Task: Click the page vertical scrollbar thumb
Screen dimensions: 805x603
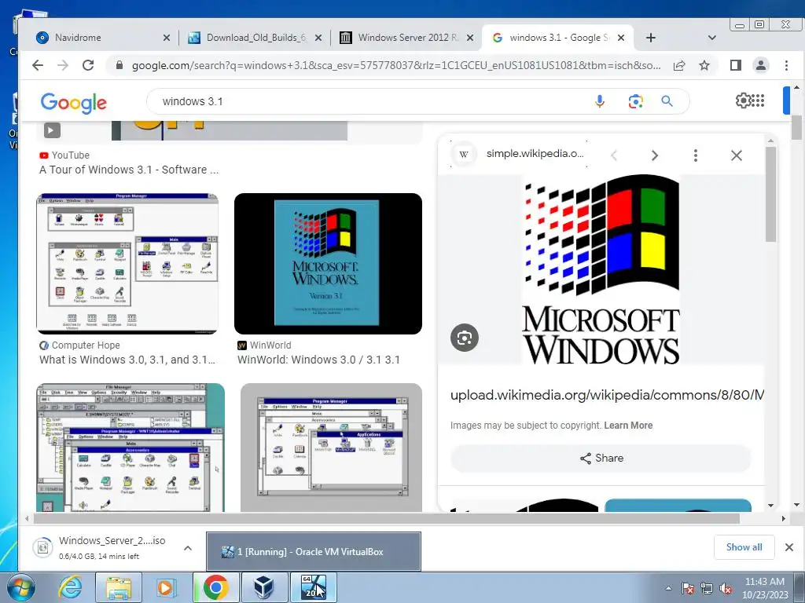Action: [x=796, y=127]
